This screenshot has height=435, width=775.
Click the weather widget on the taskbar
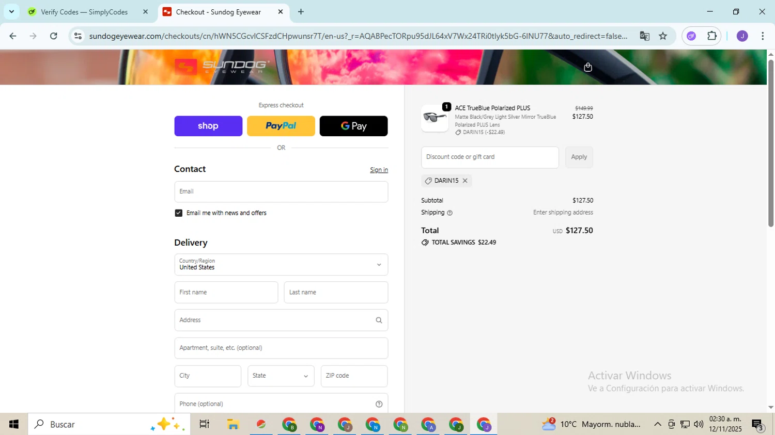click(x=591, y=424)
